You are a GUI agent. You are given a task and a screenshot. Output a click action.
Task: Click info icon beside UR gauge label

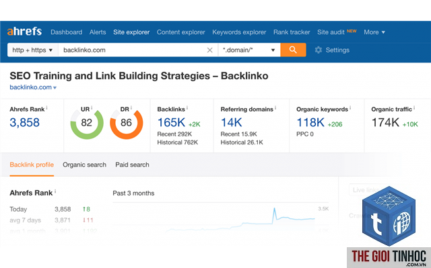[92, 107]
